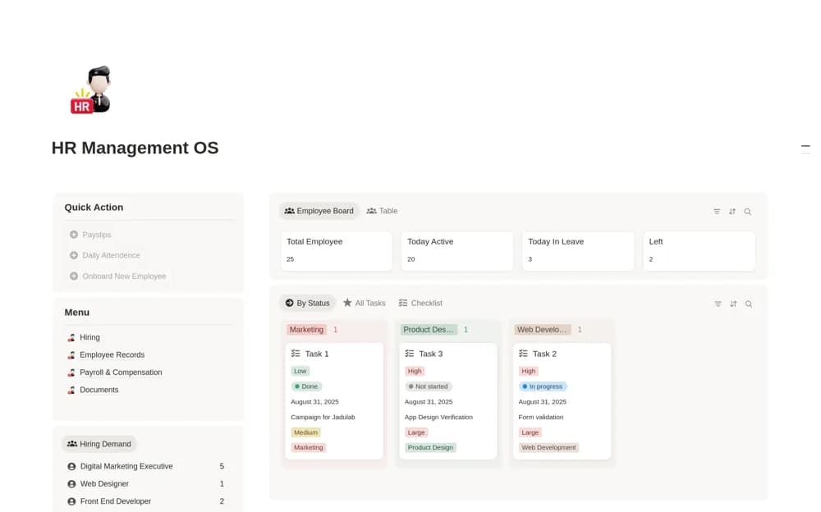821x512 pixels.
Task: Click the checklist icon on Task 3 card
Action: click(410, 354)
